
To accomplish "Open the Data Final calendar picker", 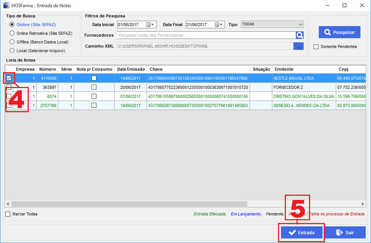I will [219, 25].
